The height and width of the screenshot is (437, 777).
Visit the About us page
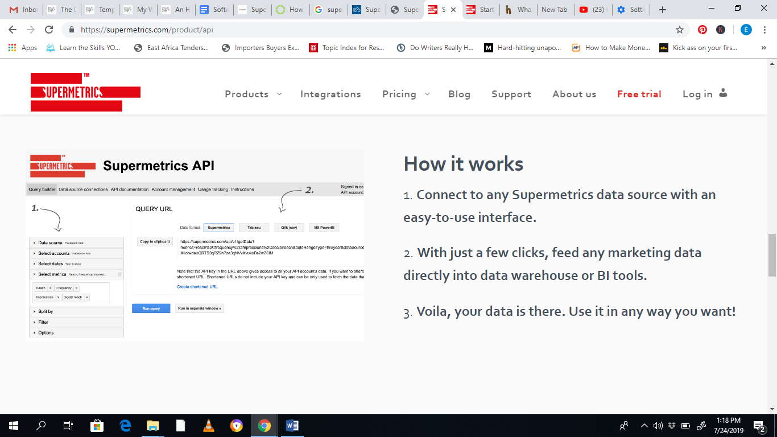(x=575, y=94)
